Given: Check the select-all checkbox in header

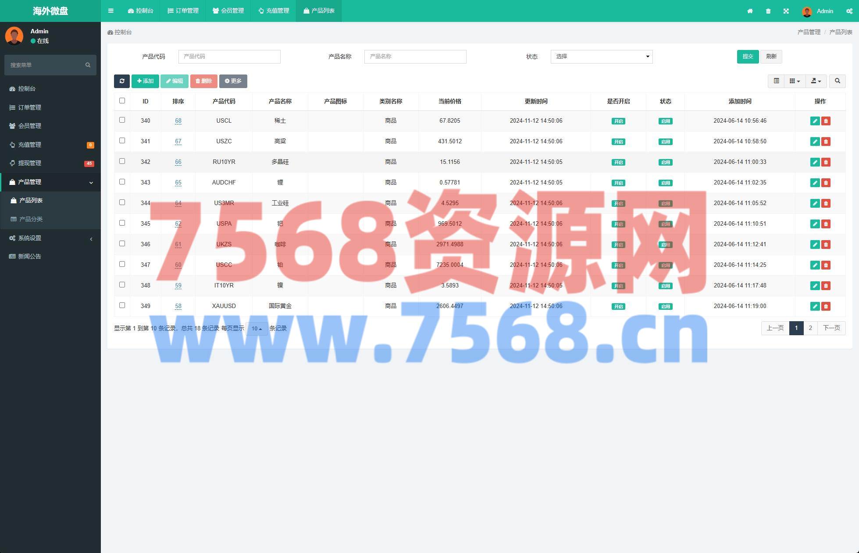Looking at the screenshot, I should [x=122, y=101].
